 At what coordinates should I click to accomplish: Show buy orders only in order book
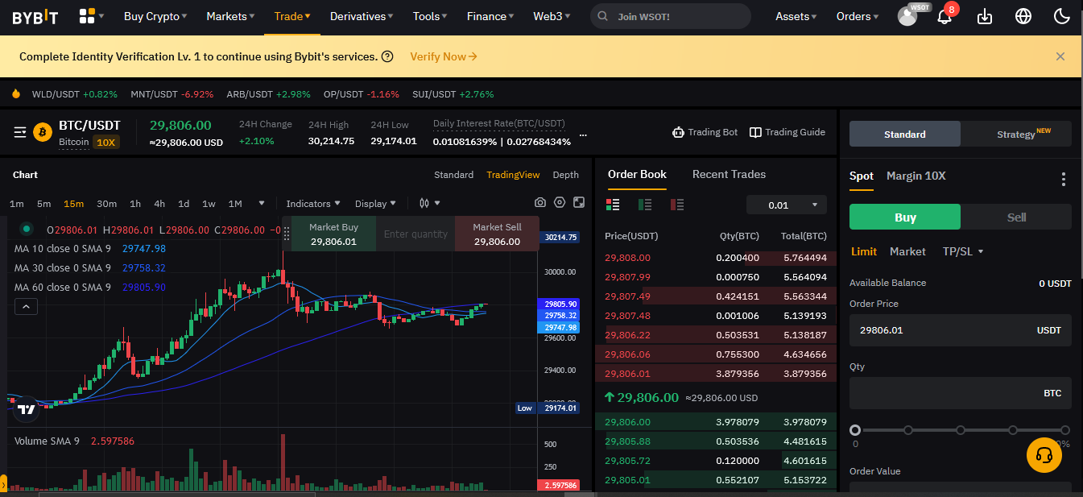645,205
